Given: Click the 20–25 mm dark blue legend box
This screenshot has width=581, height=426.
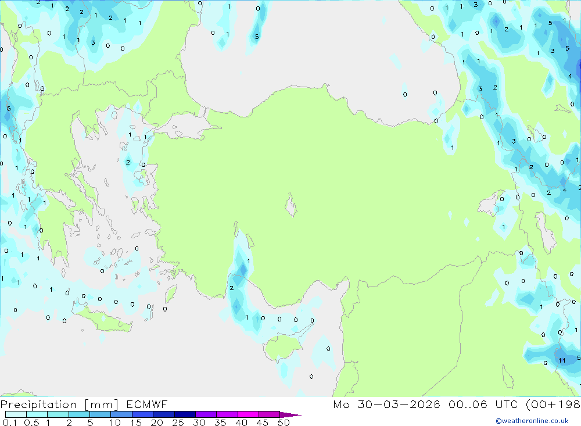Looking at the screenshot, I should point(163,414).
